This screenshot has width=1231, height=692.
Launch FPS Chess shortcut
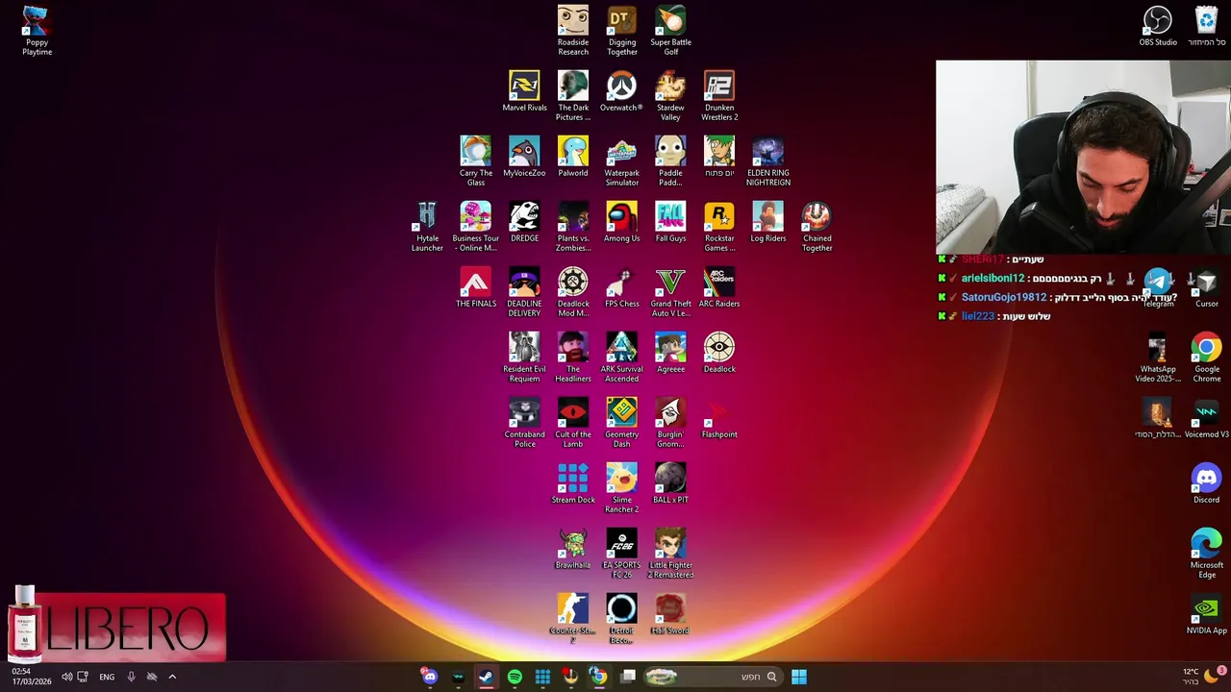click(622, 287)
